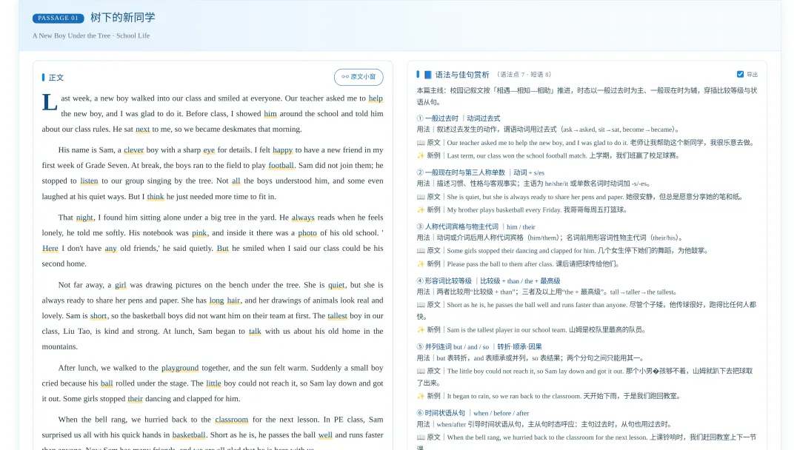This screenshot has height=450, width=800.
Task: Click the highlighted word 'basketball' in 'quick hands in basketball'
Action: coord(189,434)
